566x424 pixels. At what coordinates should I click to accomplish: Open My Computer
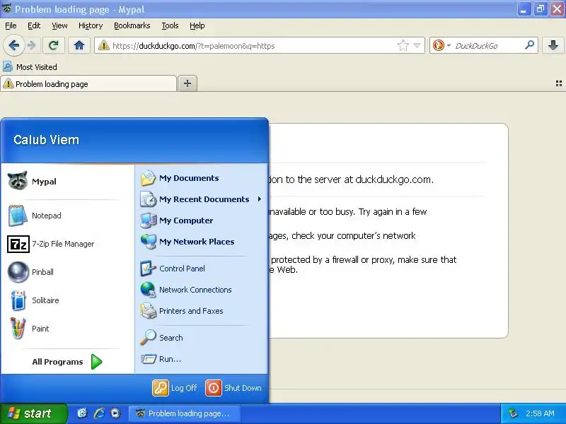point(201,220)
